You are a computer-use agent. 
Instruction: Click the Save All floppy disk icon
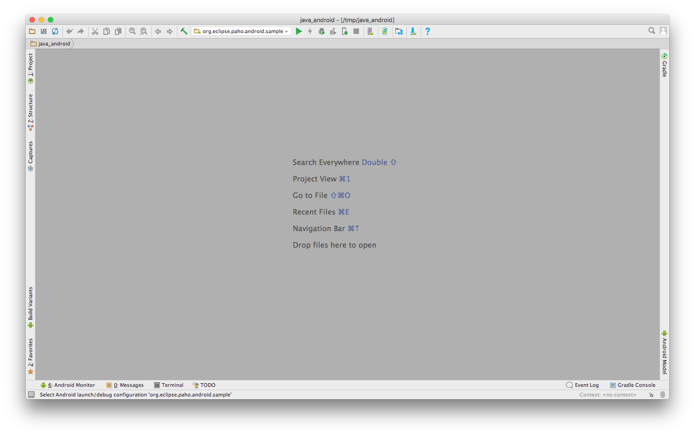coord(44,31)
